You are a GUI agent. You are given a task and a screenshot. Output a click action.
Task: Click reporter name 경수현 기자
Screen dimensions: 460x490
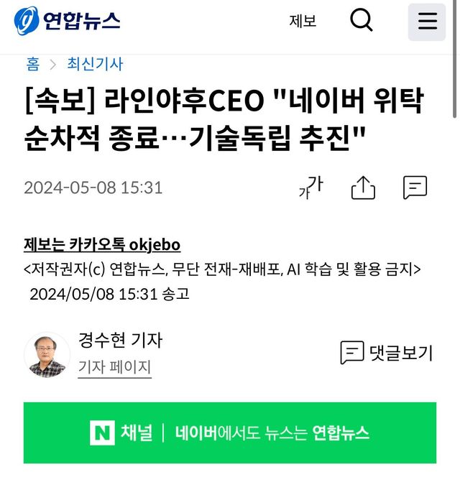click(121, 340)
